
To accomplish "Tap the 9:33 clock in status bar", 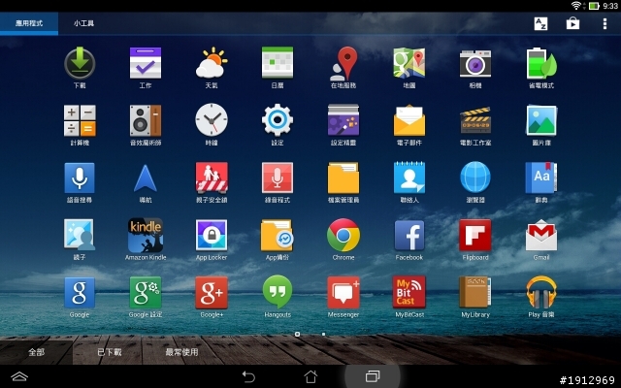I will 610,6.
